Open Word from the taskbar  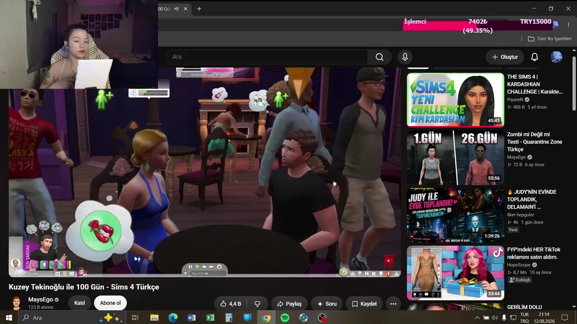[192, 318]
